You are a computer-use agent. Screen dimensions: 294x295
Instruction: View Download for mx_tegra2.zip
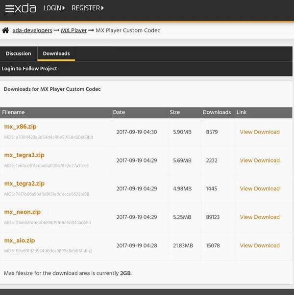coord(260,189)
